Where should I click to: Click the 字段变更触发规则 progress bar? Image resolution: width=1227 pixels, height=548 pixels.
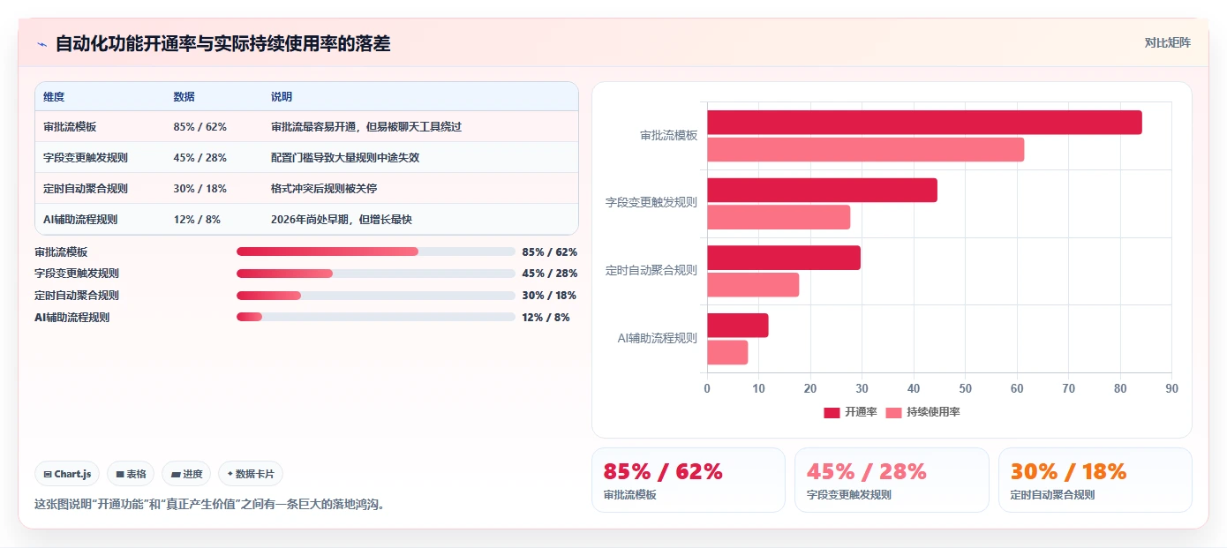click(x=376, y=274)
